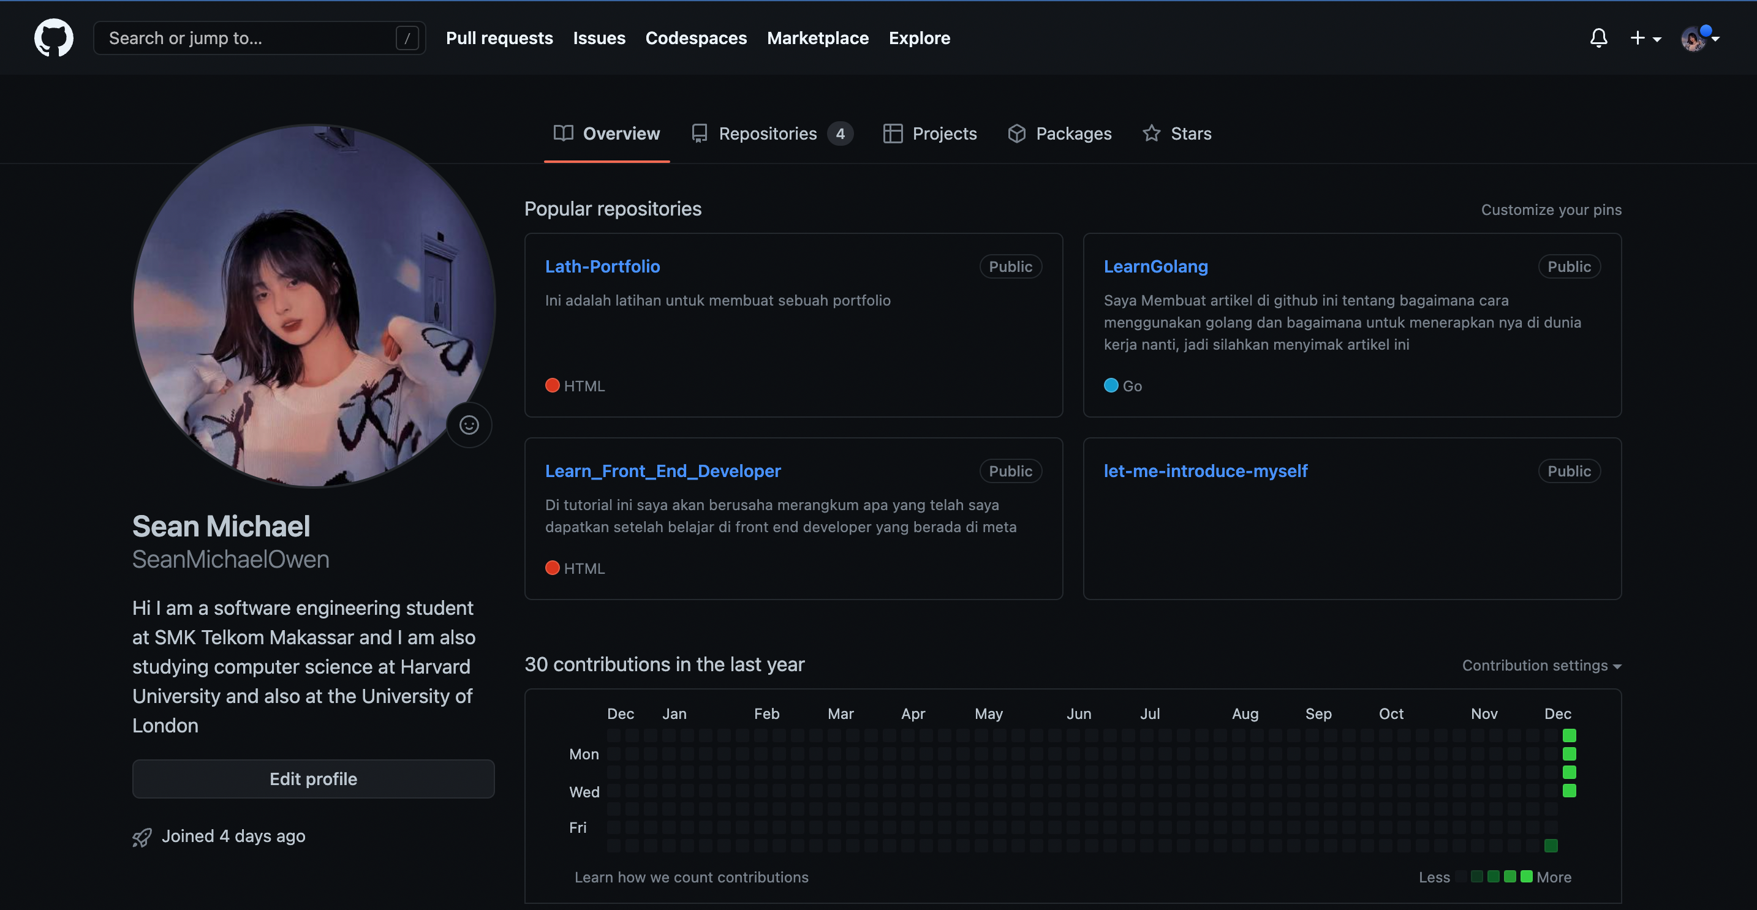1757x910 pixels.
Task: Click the HTML language dot on Learn_Front_End_Developer
Action: click(x=553, y=568)
